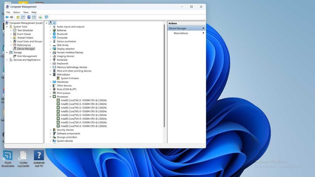Viewport: 315px width, 177px height.
Task: Click the Shared Folders icon
Action: coord(15,38)
